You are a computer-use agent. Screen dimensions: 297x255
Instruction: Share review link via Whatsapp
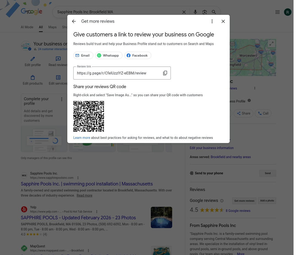(x=109, y=55)
